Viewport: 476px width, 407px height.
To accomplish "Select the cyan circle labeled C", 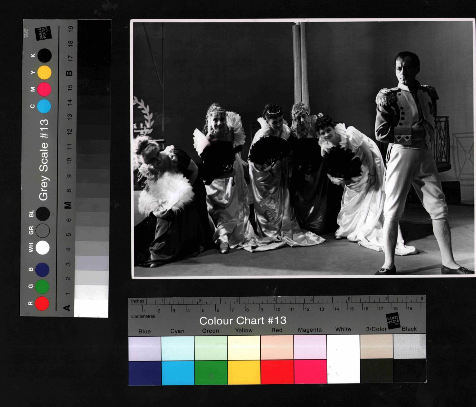I will click(x=44, y=106).
